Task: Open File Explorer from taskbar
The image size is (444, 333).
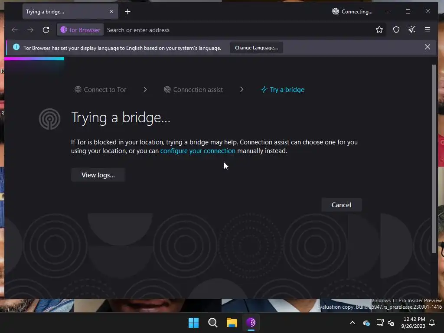Action: pos(232,323)
